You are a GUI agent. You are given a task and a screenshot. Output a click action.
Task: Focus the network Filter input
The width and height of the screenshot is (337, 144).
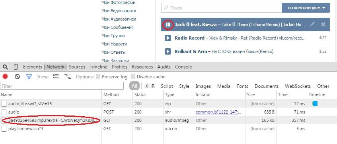62,86
